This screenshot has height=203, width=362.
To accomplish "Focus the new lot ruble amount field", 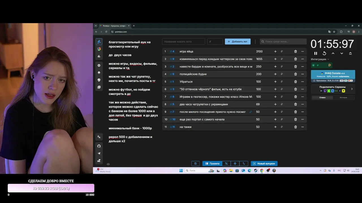I will click(215, 41).
